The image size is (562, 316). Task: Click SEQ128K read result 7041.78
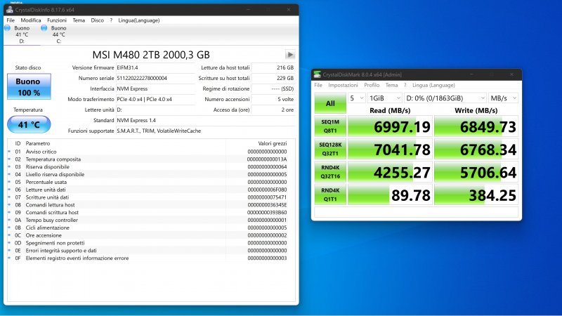[x=390, y=149]
